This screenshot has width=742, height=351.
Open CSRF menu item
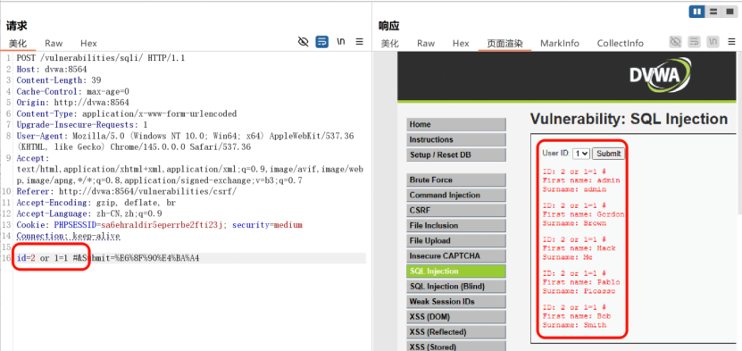[x=456, y=211]
